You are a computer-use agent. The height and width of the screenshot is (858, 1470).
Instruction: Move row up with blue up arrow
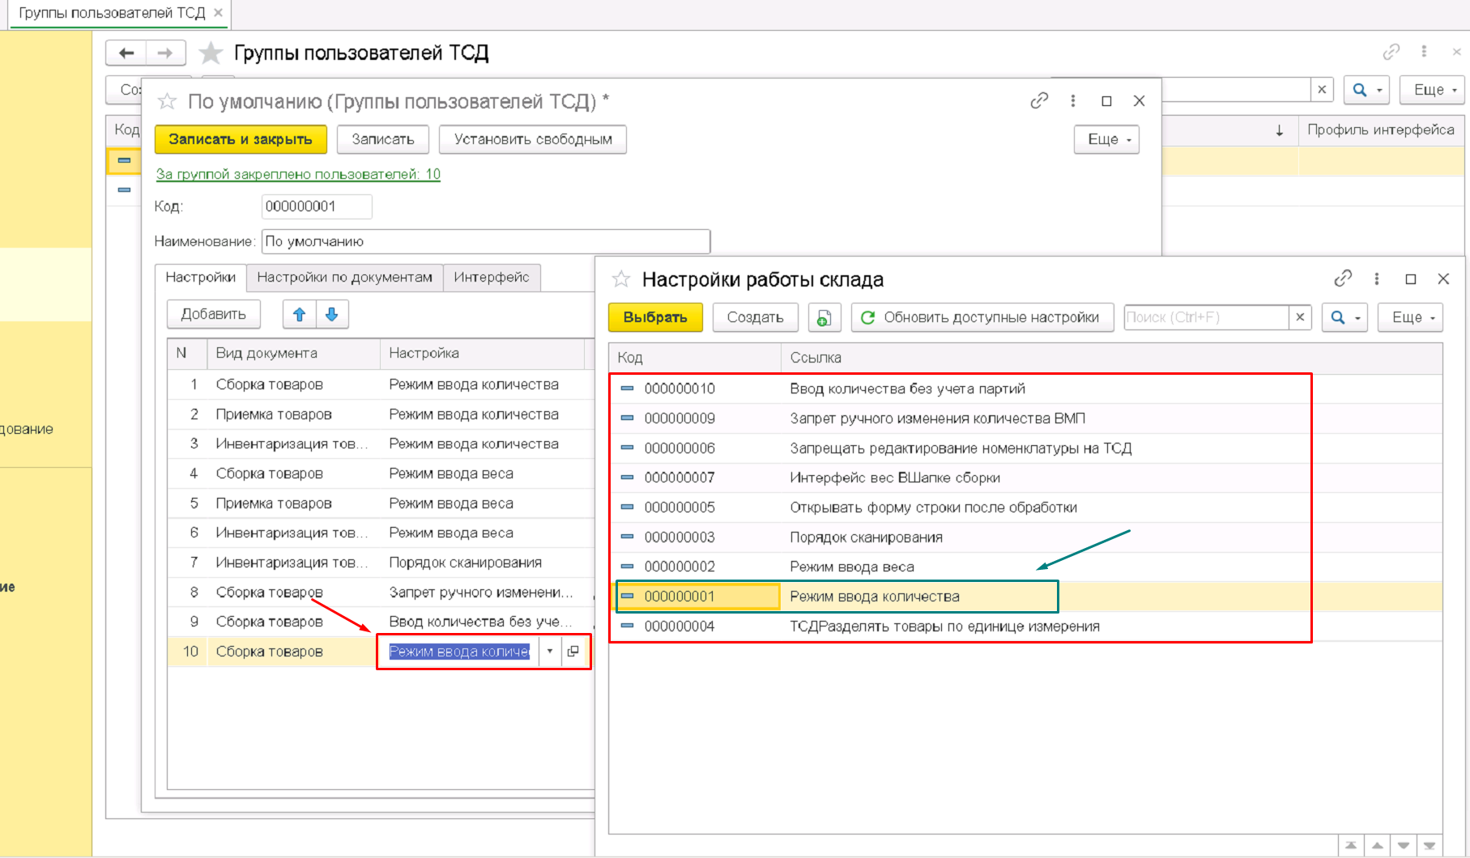click(x=299, y=315)
